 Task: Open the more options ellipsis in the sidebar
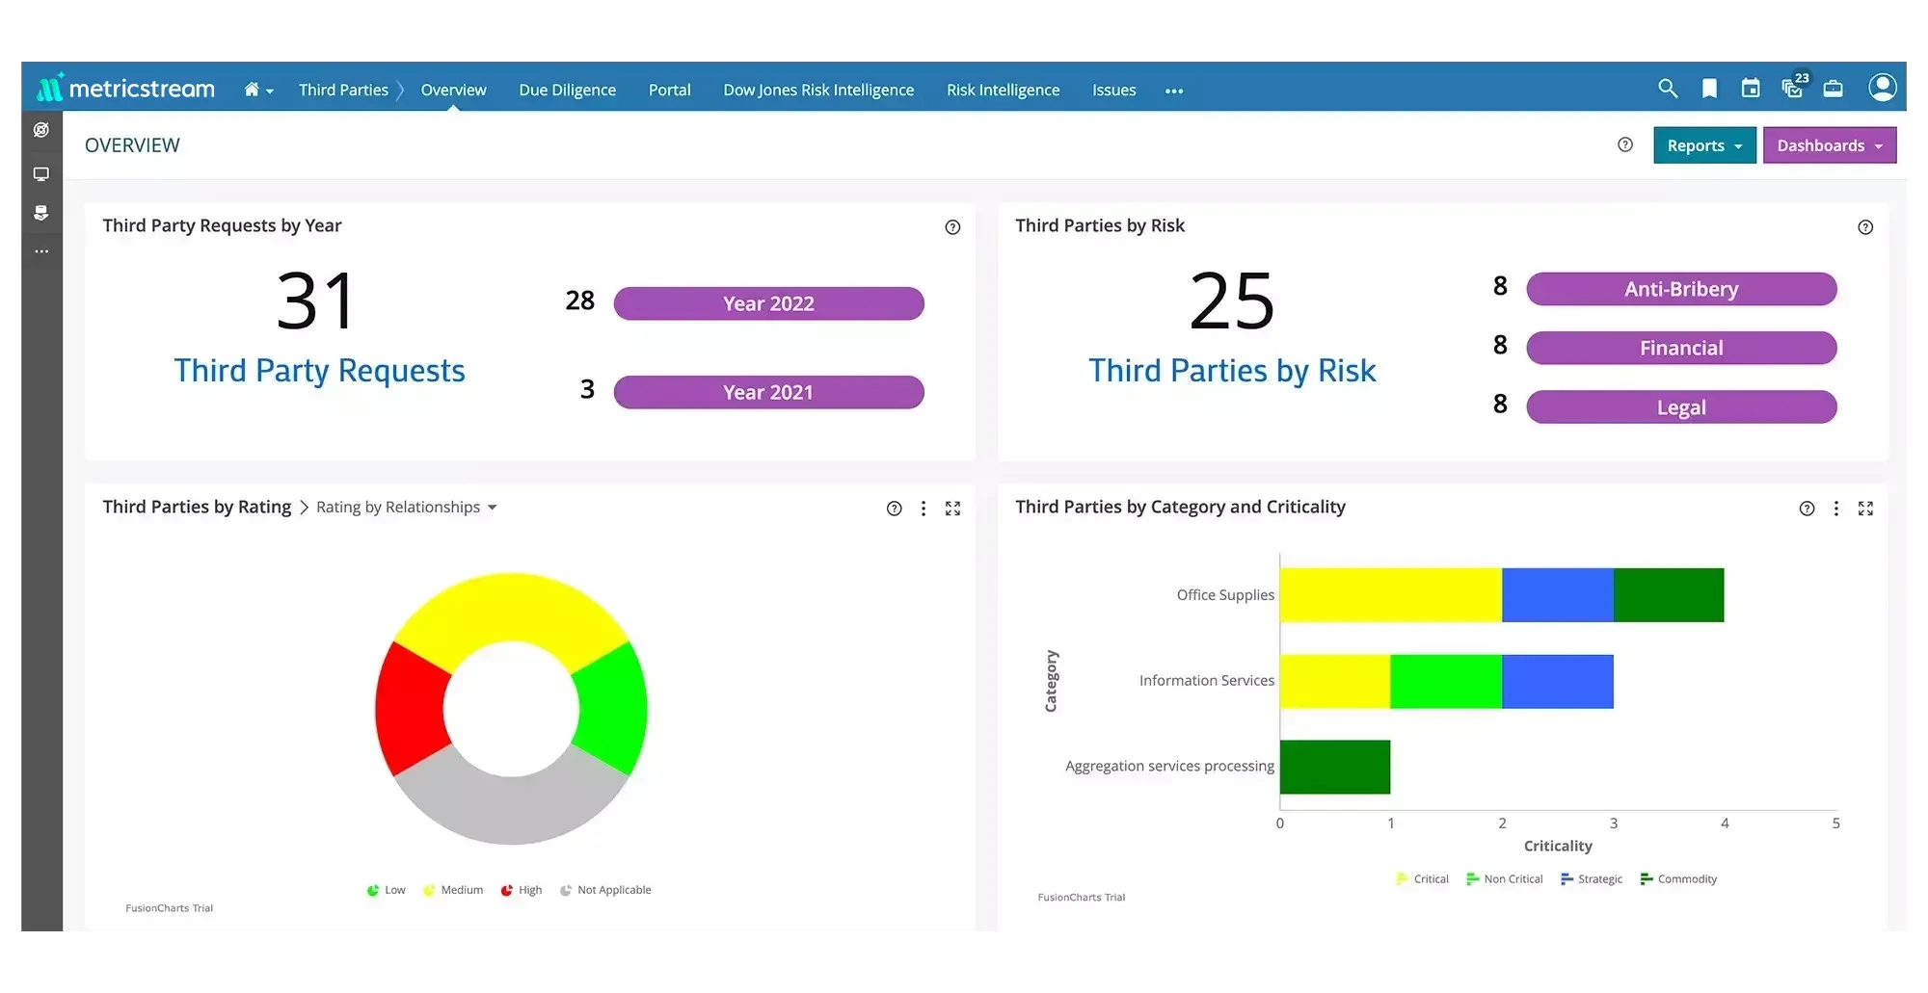point(41,251)
